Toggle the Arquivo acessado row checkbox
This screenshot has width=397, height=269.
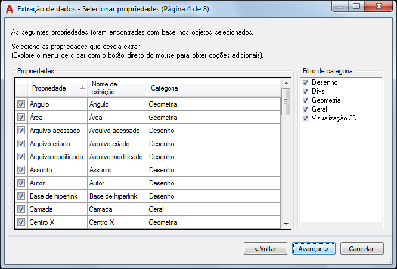21,131
